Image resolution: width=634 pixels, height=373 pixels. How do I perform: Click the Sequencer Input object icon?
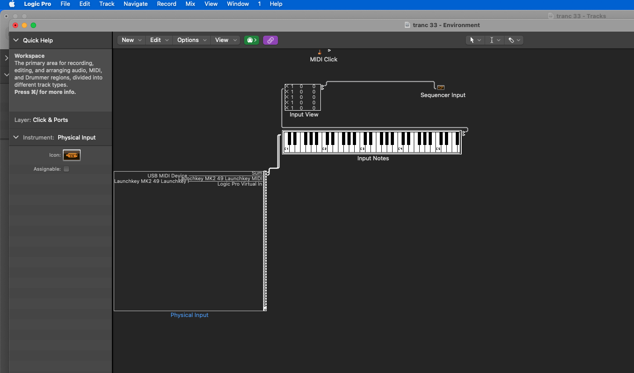(441, 87)
